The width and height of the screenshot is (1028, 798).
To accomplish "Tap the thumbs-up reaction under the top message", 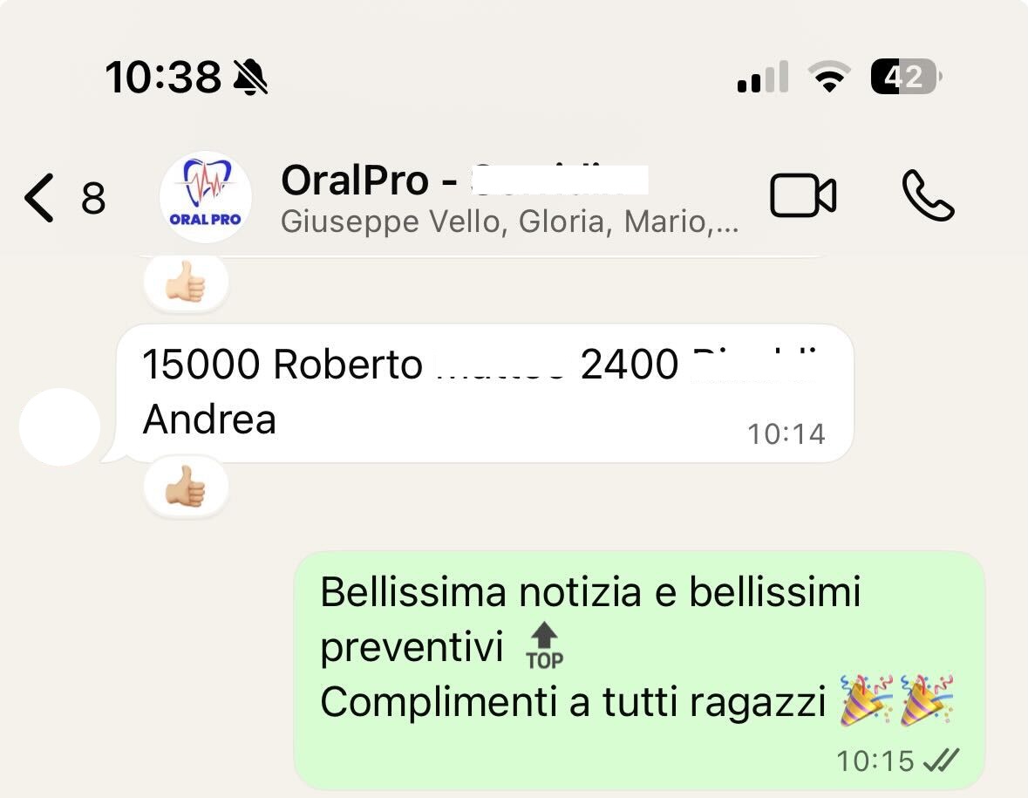I will tap(186, 283).
